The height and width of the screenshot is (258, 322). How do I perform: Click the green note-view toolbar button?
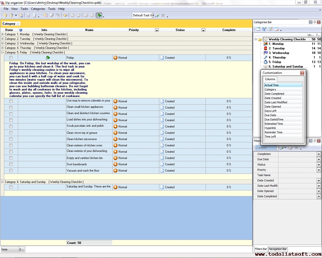tap(99, 15)
